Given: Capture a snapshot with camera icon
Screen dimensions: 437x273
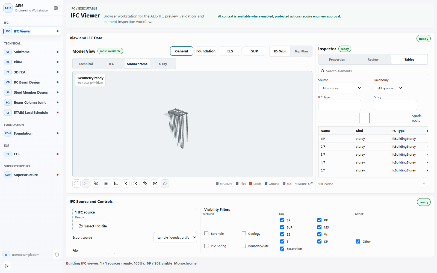Looking at the screenshot, I should [x=155, y=183].
